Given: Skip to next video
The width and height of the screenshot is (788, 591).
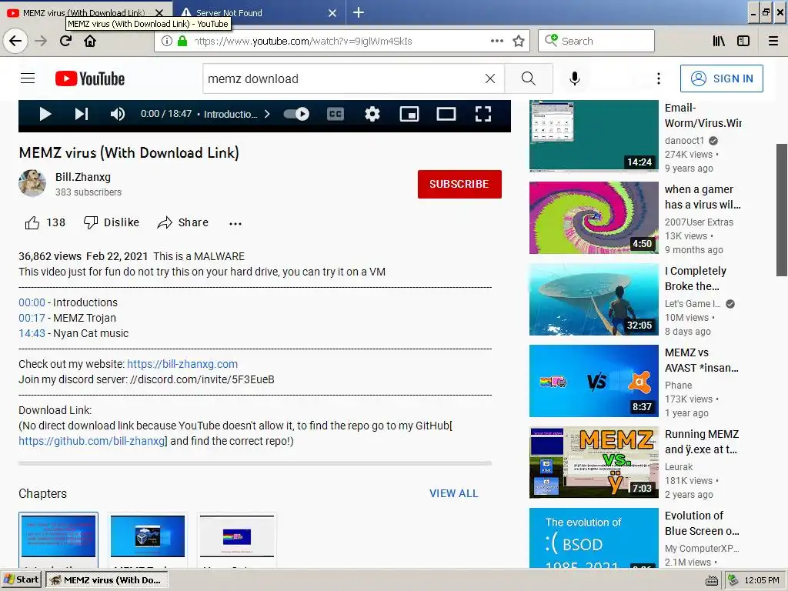Looking at the screenshot, I should pos(82,114).
